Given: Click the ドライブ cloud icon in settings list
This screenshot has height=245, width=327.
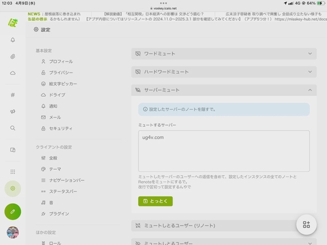Looking at the screenshot, I should pos(43,95).
